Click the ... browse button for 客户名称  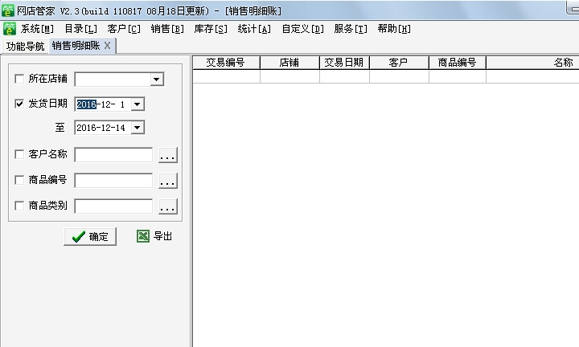coord(168,155)
